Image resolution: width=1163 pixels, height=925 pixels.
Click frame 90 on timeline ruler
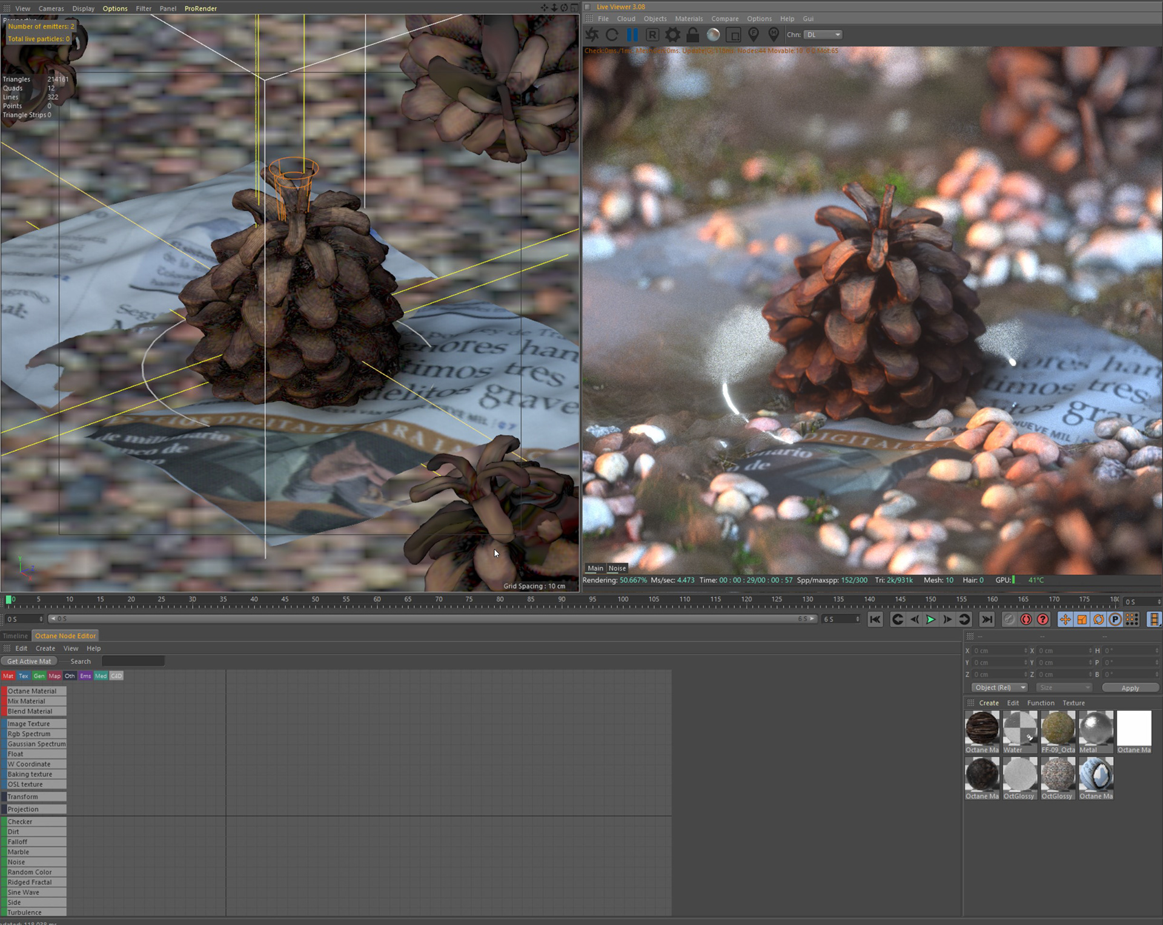[562, 600]
